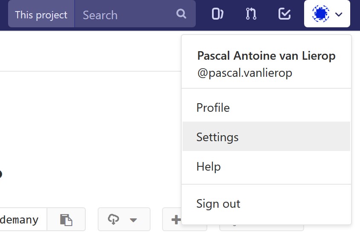The image size is (360, 235).
Task: Choose Help in the user dropdown
Action: (208, 166)
